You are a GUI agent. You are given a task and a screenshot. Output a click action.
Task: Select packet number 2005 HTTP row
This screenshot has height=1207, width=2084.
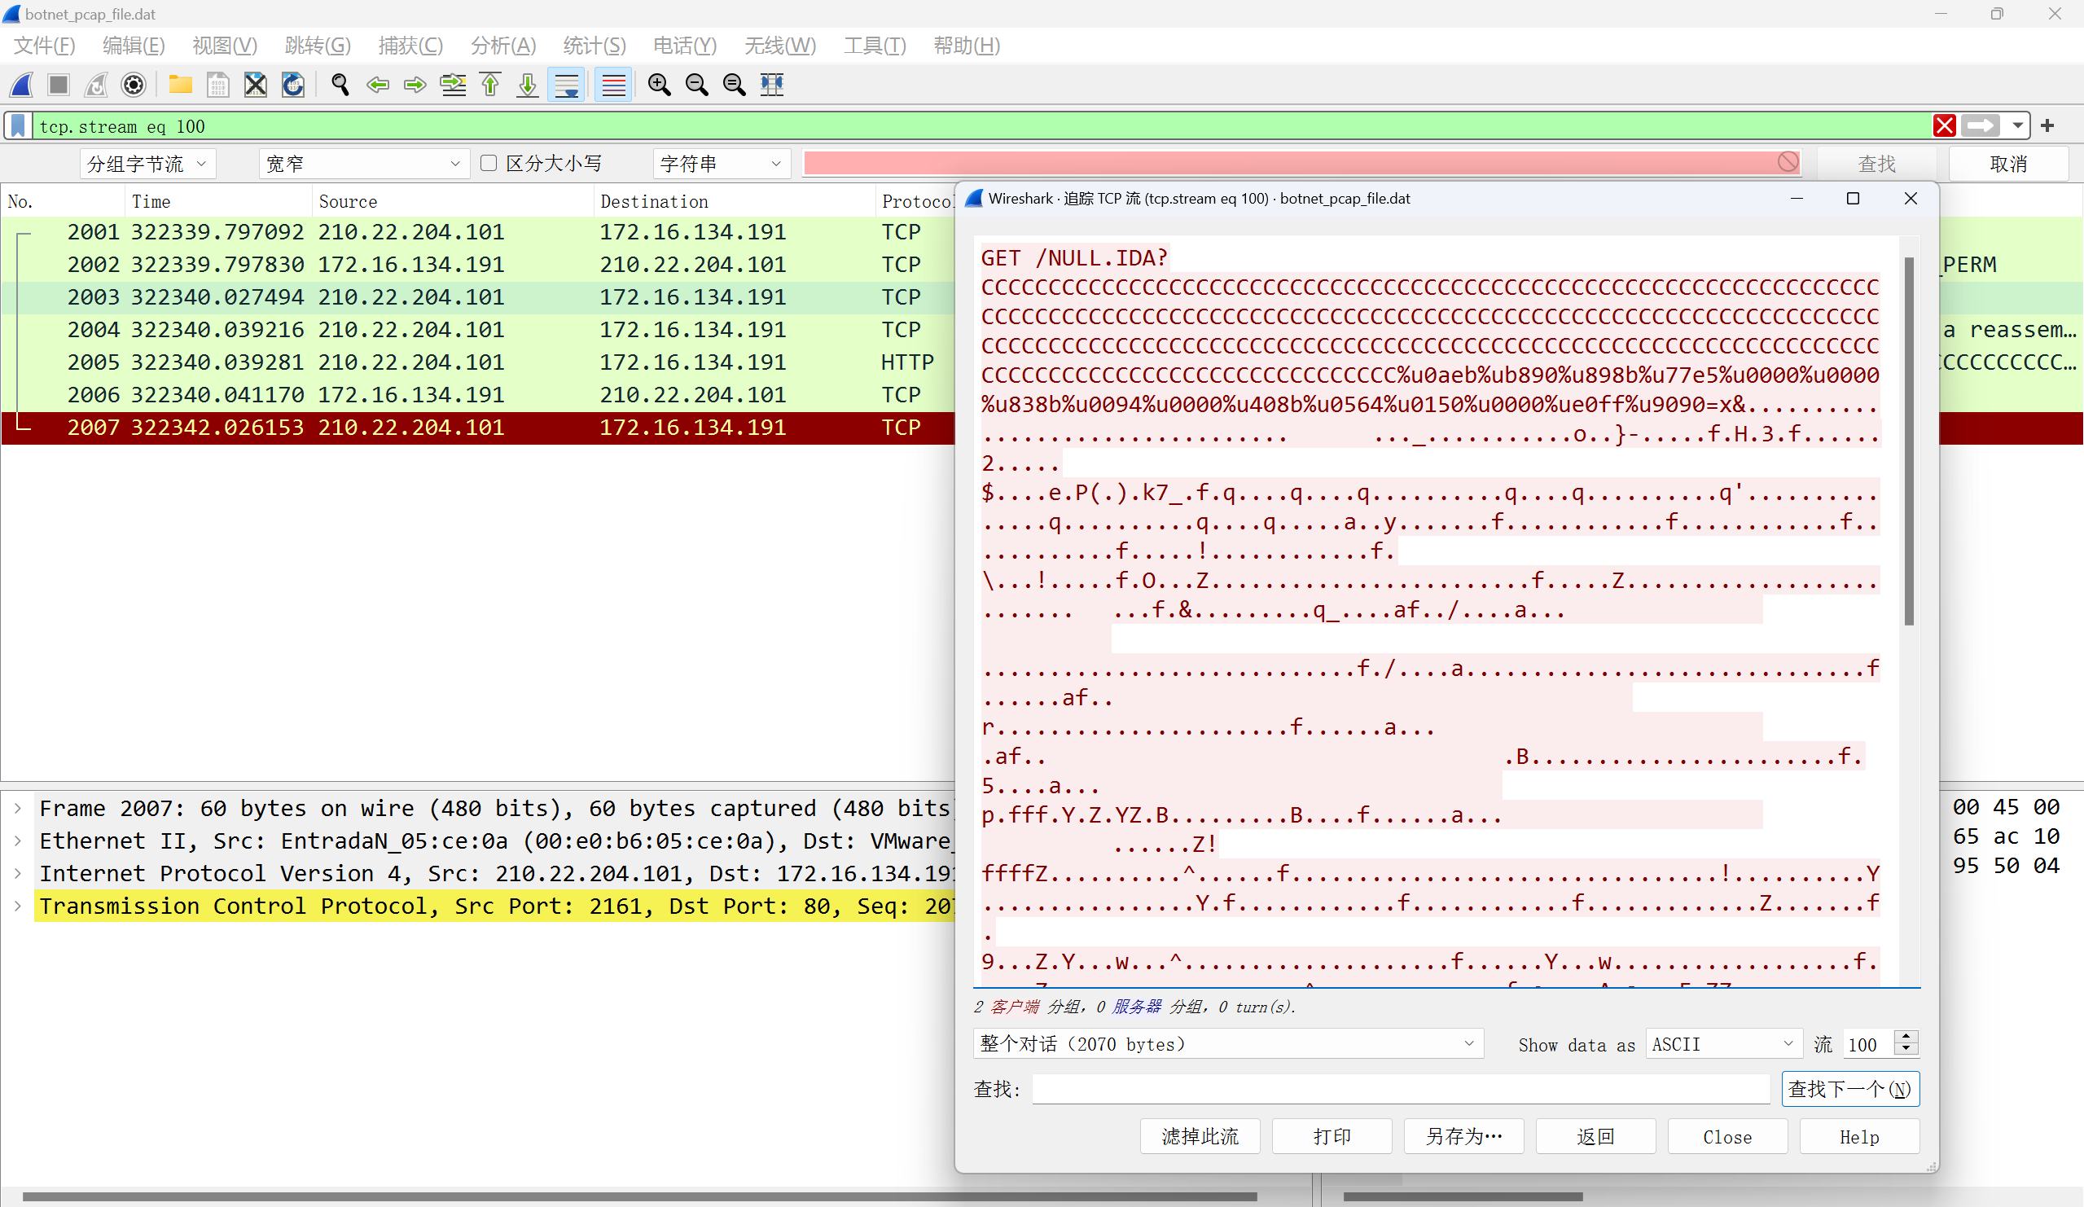478,362
